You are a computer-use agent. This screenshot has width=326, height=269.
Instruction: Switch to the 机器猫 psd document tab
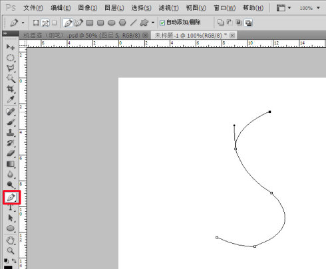click(82, 35)
